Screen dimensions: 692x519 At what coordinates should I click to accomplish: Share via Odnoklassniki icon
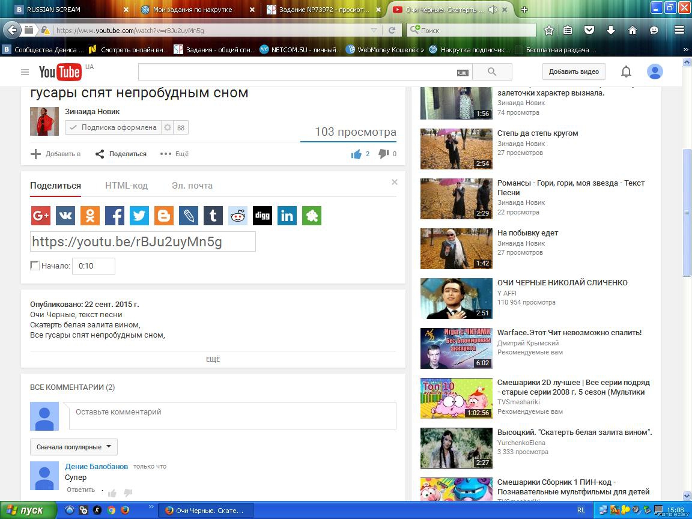click(x=90, y=216)
